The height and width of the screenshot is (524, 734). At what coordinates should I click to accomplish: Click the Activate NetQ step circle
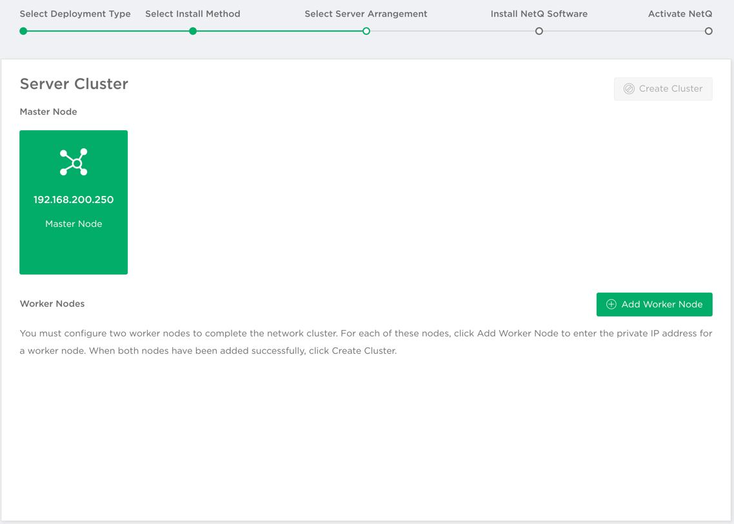[708, 31]
